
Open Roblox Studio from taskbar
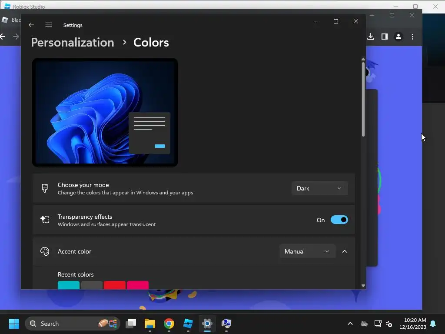coord(188,324)
